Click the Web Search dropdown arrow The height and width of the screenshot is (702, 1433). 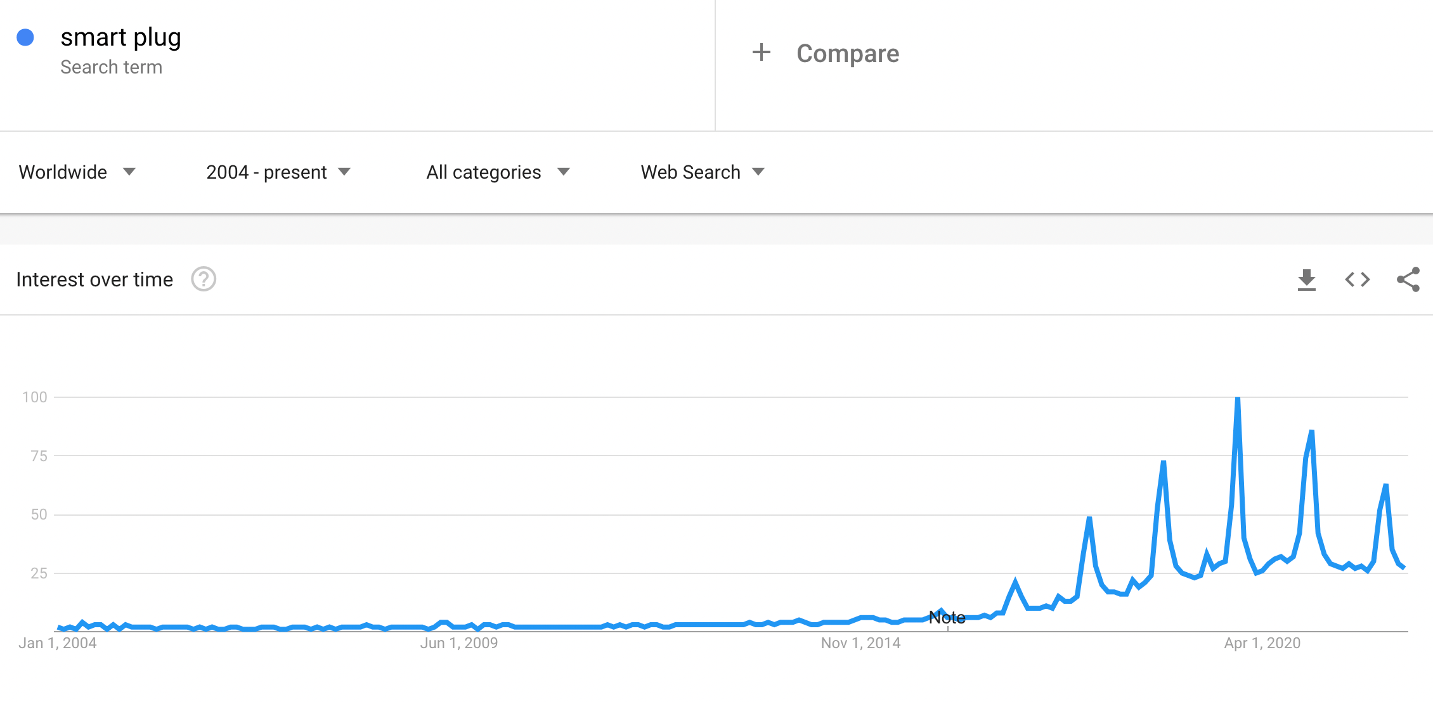pyautogui.click(x=758, y=172)
